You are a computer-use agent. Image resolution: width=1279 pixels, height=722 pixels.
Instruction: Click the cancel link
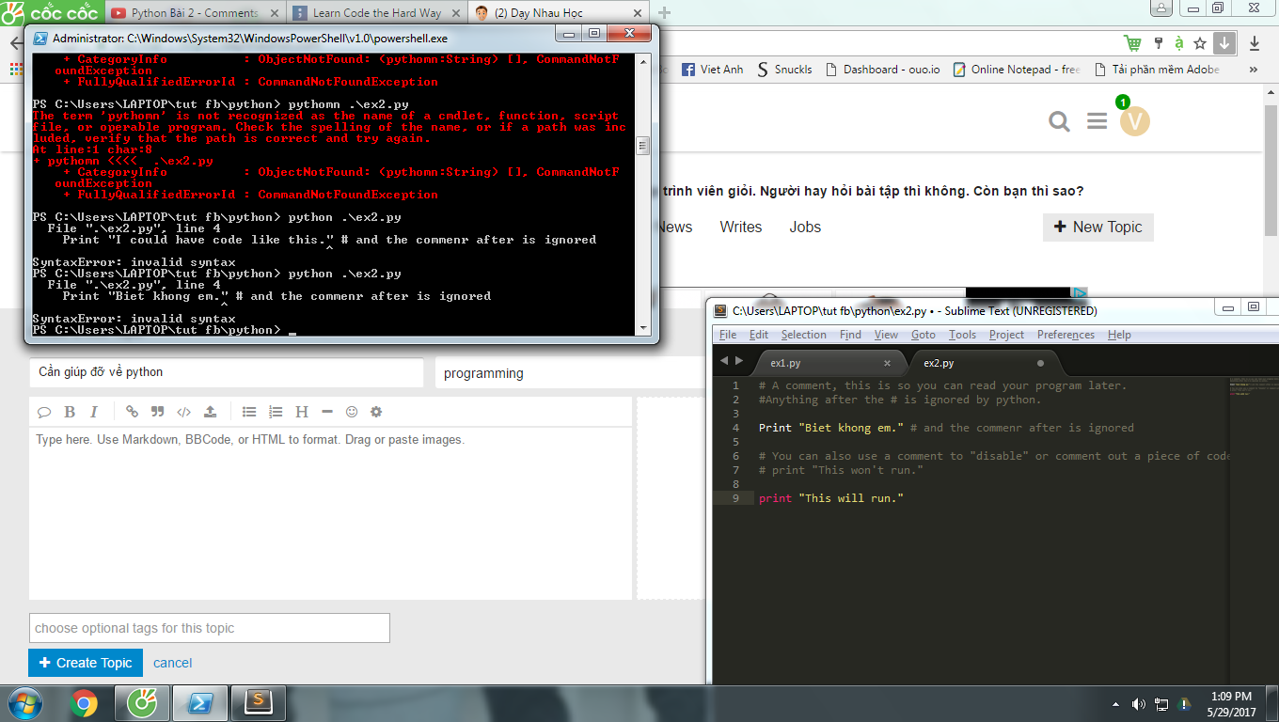pyautogui.click(x=172, y=663)
